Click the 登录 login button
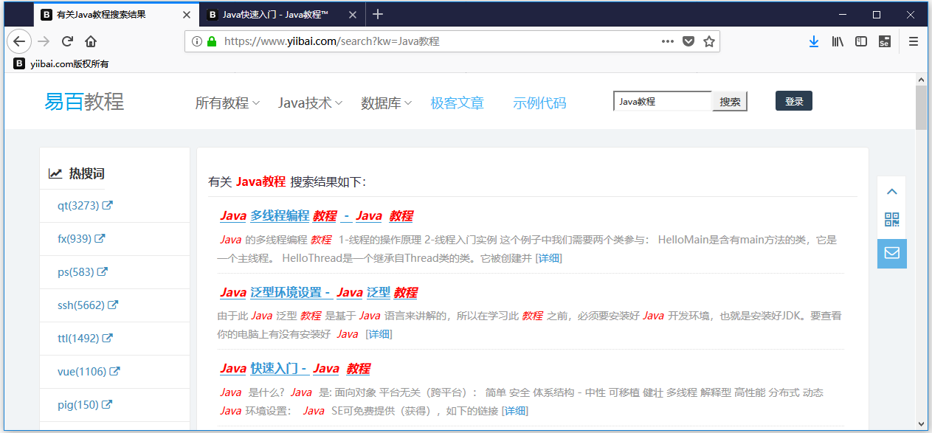932x433 pixels. pyautogui.click(x=794, y=101)
